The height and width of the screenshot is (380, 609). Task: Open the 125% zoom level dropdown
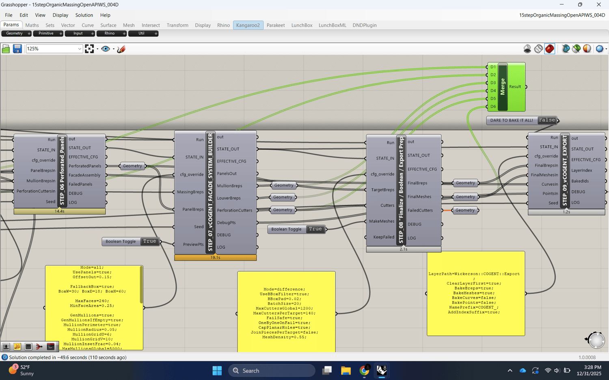point(79,49)
